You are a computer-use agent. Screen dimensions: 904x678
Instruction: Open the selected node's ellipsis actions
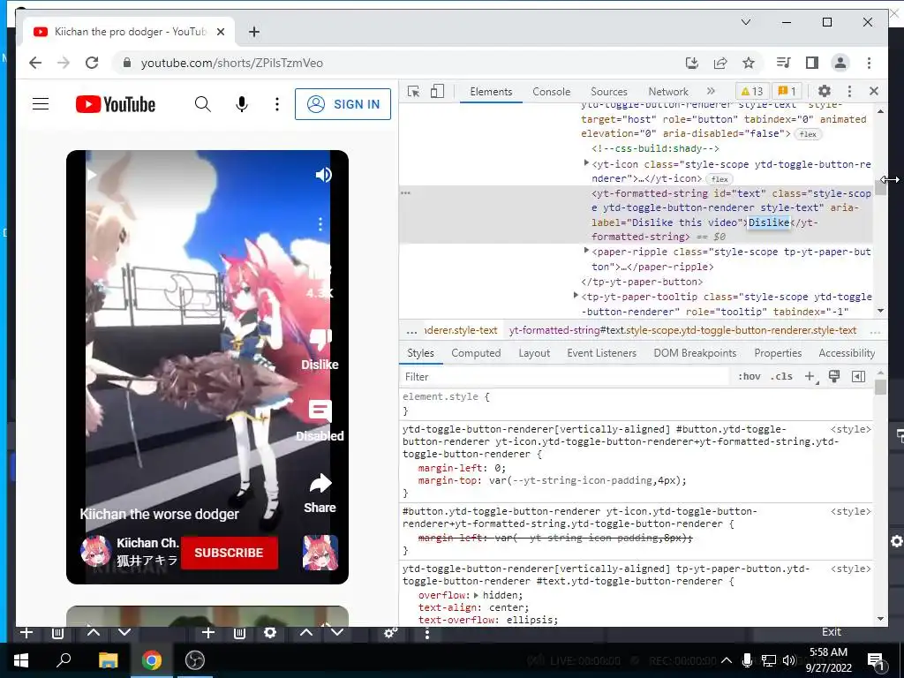(x=405, y=193)
